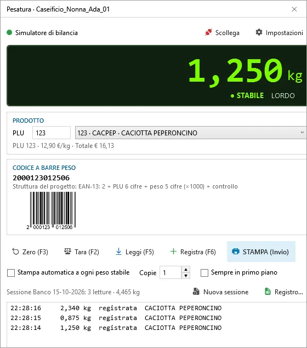Click the Nuova sessione icon
The width and height of the screenshot is (307, 348).
point(196,292)
